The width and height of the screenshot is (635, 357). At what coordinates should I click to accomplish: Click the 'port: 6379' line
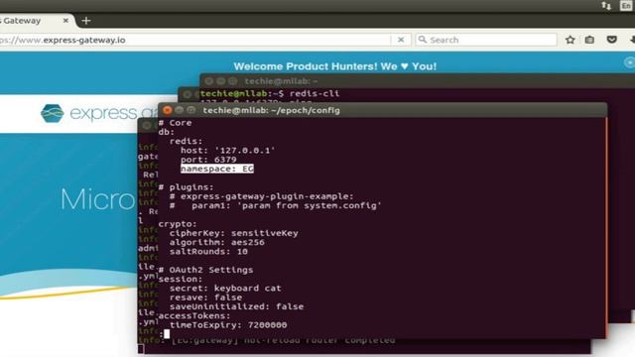click(208, 160)
